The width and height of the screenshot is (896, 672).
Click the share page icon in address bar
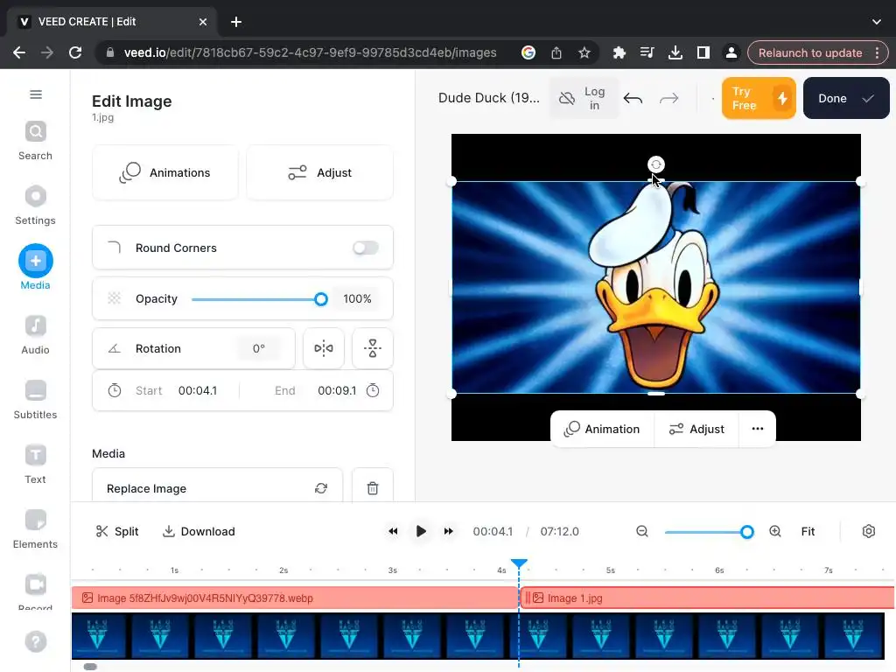coord(556,52)
